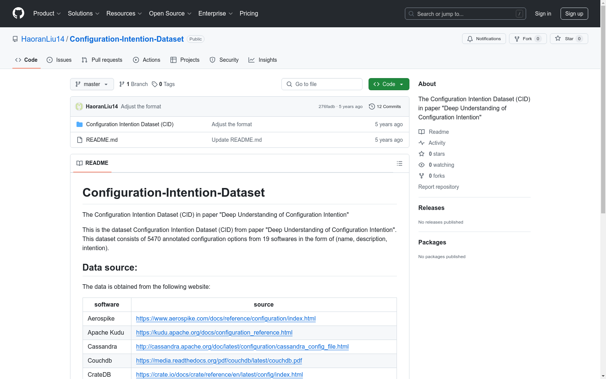Click the folder icon for Configuration Intention Dataset
The image size is (606, 379).
tap(80, 124)
